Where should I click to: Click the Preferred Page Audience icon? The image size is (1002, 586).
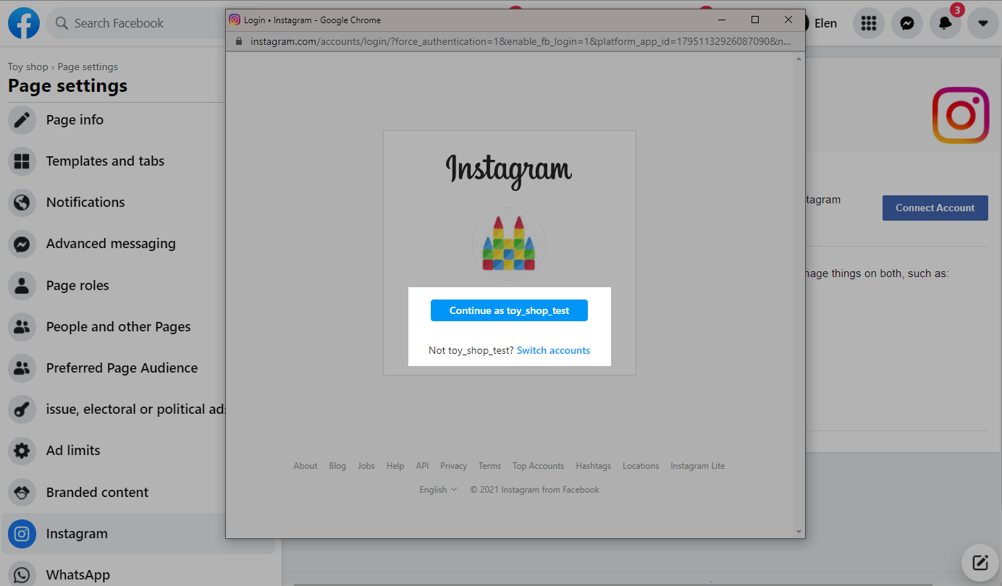tap(22, 368)
